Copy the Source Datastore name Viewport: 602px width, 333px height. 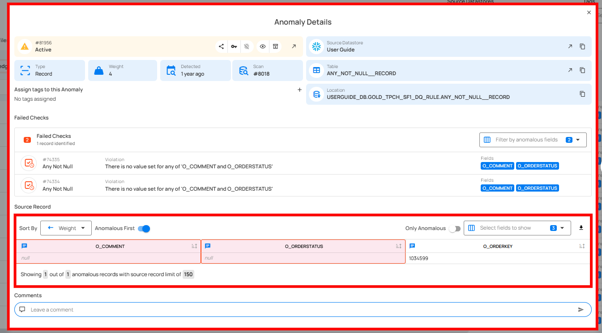tap(582, 47)
